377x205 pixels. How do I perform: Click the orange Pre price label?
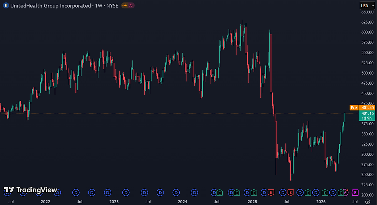354,108
